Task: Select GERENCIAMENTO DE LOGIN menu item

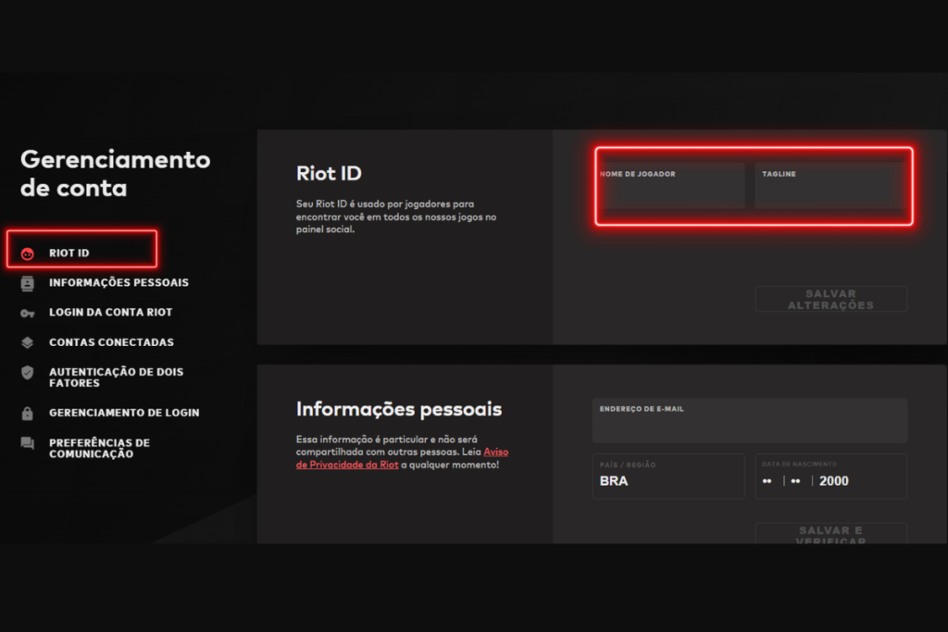Action: [x=124, y=413]
